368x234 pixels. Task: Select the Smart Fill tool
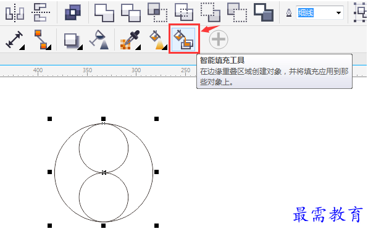pos(183,39)
